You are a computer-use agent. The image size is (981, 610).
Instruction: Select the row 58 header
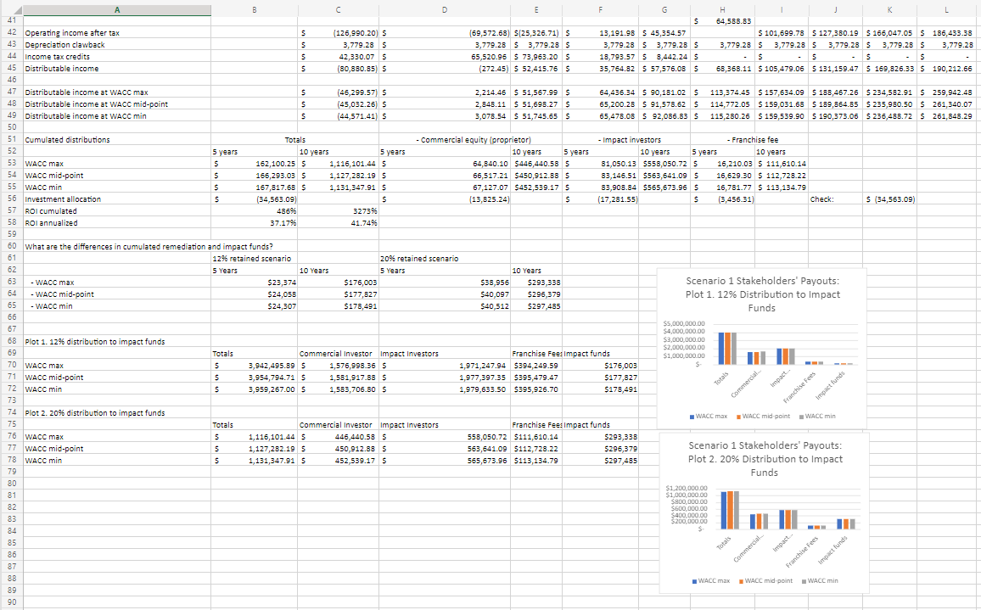pyautogui.click(x=10, y=223)
